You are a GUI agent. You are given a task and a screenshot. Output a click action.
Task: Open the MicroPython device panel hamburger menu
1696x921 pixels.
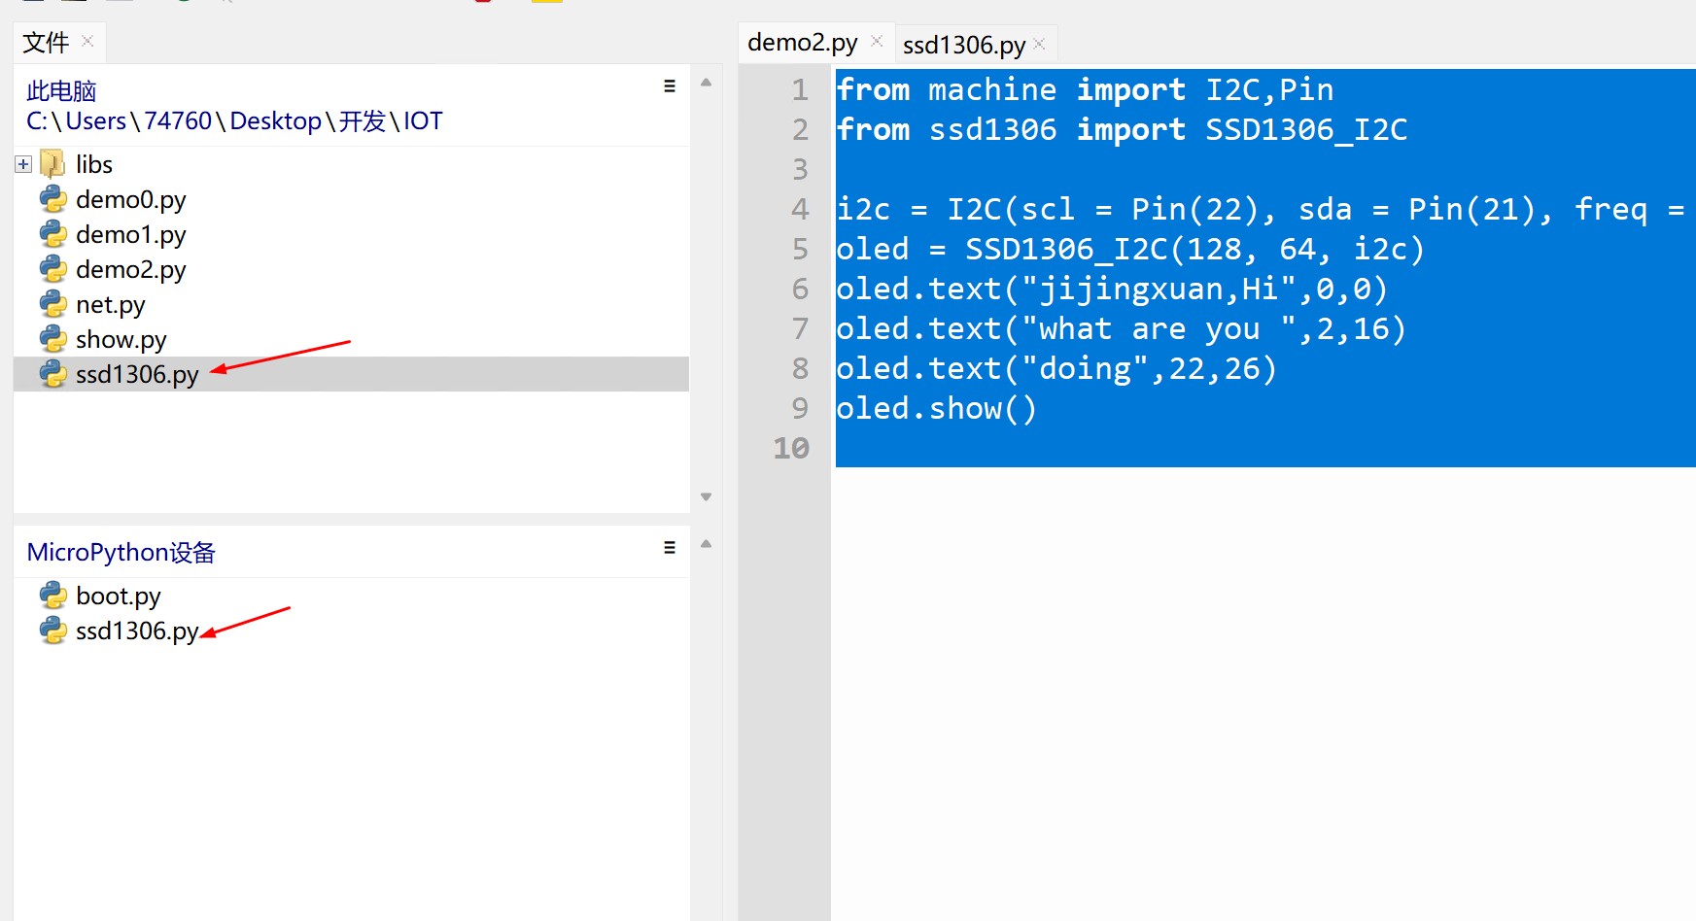670,548
